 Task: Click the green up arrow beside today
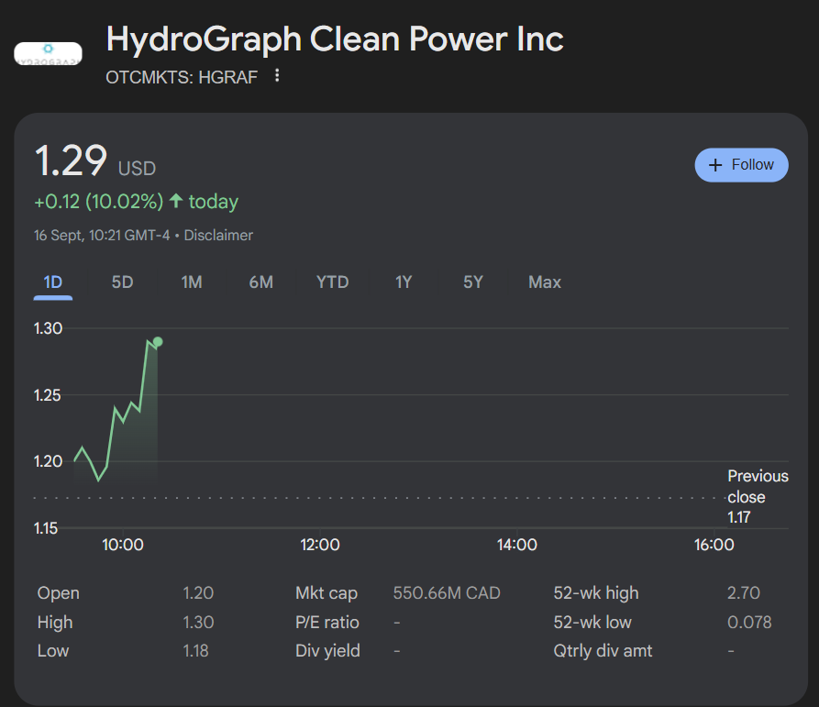[x=176, y=201]
